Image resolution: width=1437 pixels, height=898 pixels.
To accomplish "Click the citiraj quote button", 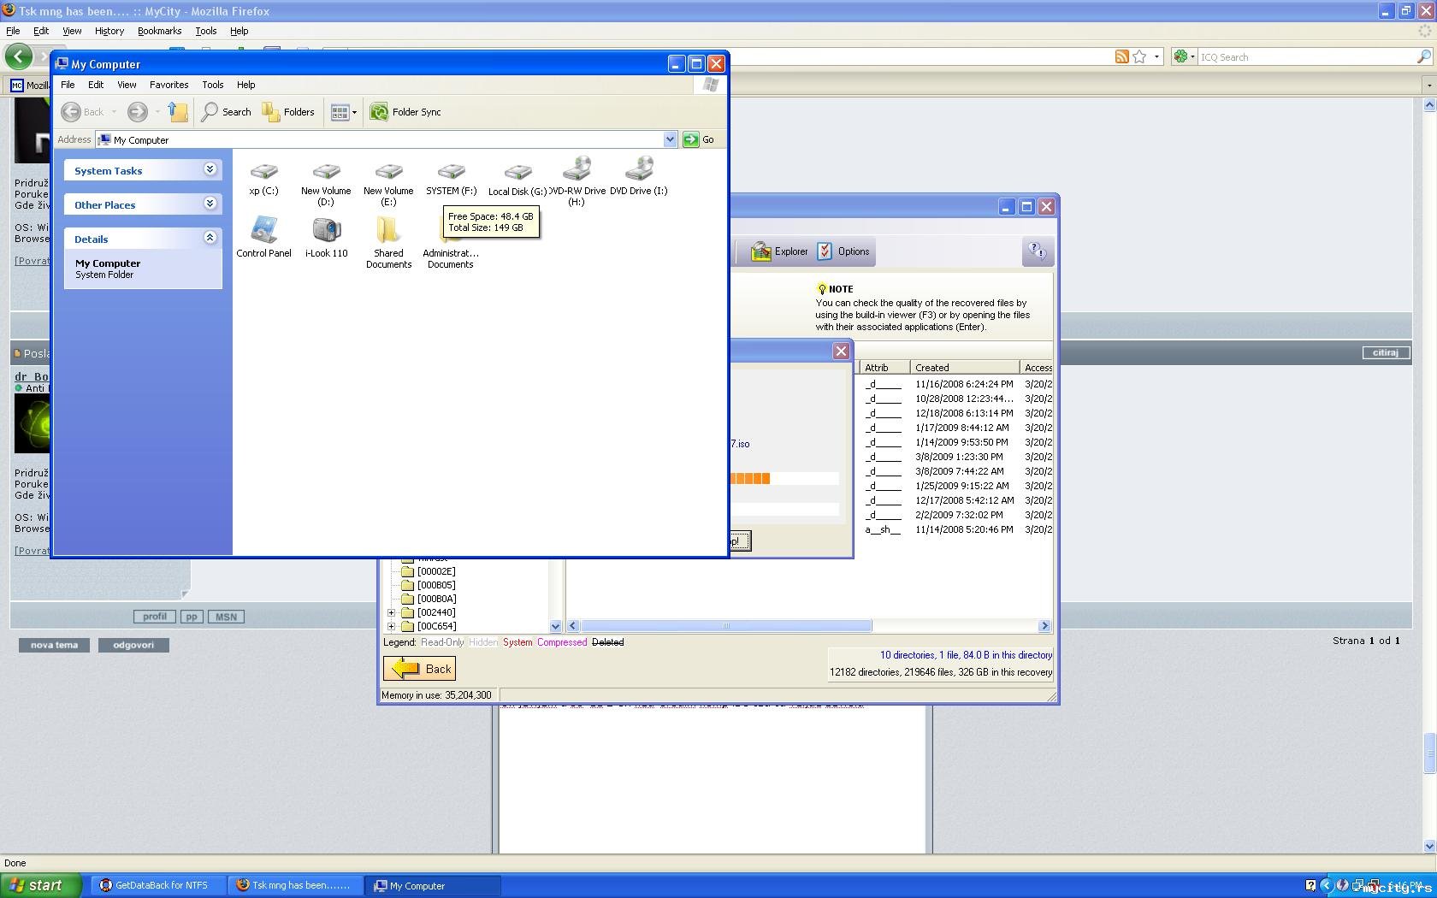I will click(x=1386, y=352).
